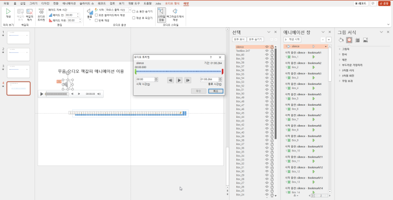Open silence animation item dropdown arrow

coord(325,47)
